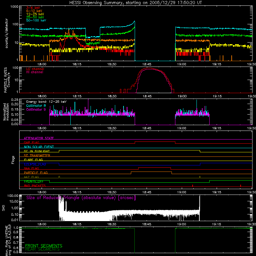
Task: Select the LO channel legend label
Action: point(35,69)
